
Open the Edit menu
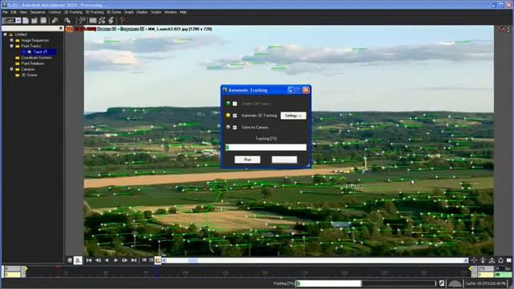click(x=14, y=12)
